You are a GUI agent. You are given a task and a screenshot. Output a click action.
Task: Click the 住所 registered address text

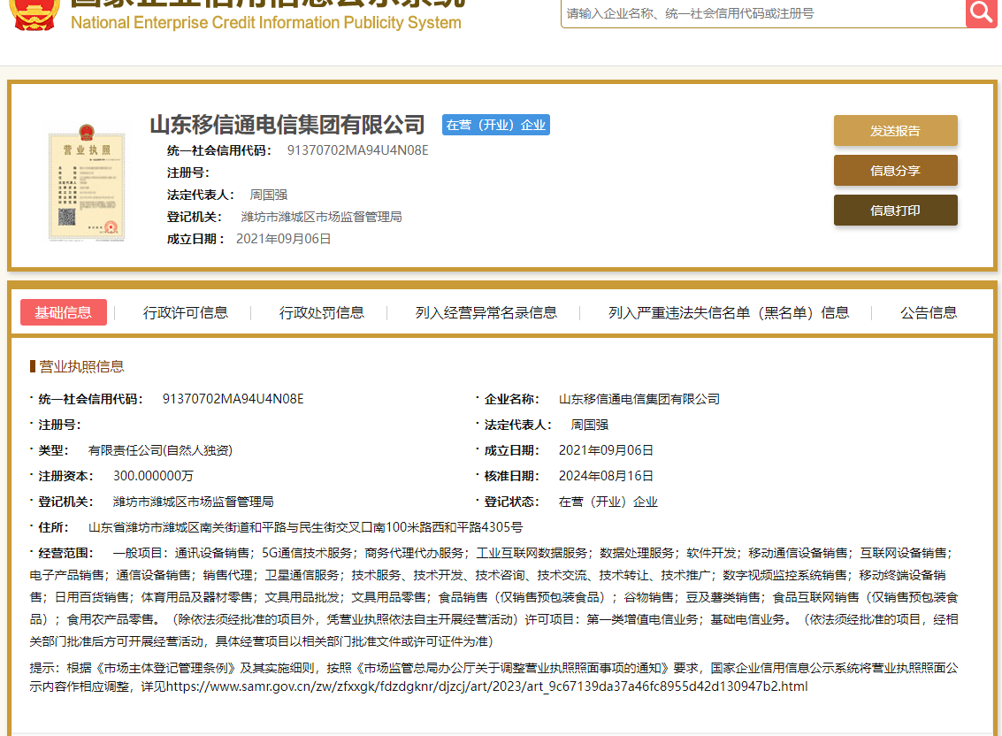point(305,527)
